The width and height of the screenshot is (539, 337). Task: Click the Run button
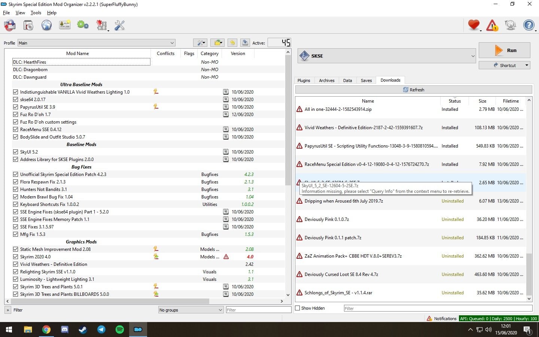505,50
